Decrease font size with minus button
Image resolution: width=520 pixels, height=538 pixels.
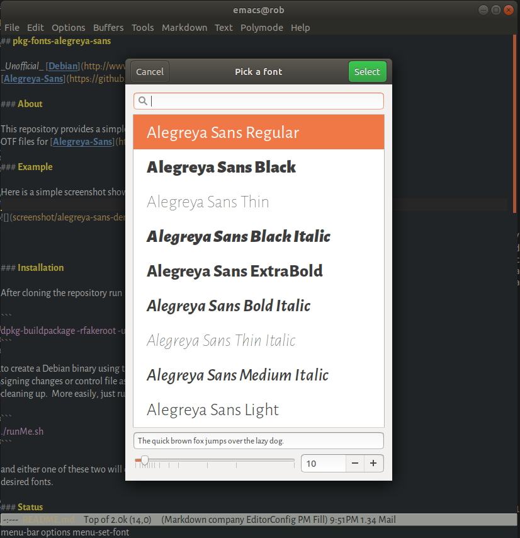(x=355, y=464)
